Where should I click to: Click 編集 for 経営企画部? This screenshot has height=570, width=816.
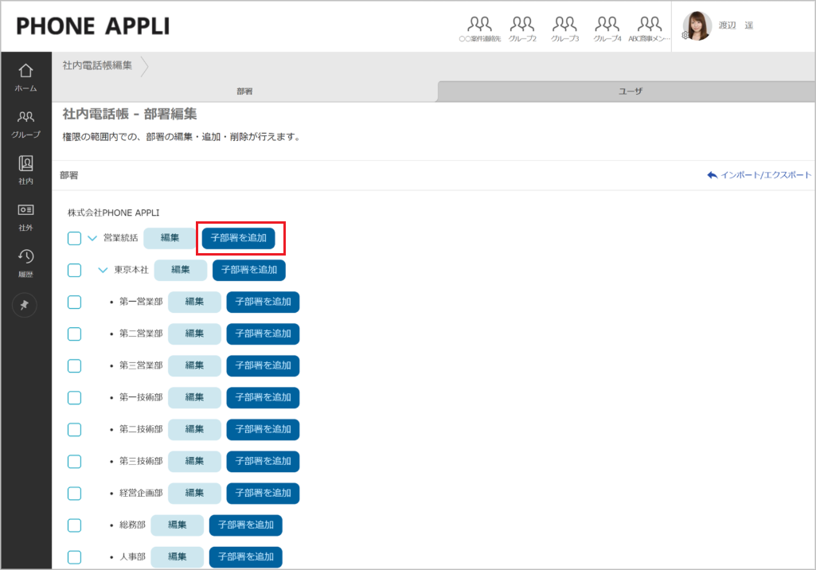point(194,493)
